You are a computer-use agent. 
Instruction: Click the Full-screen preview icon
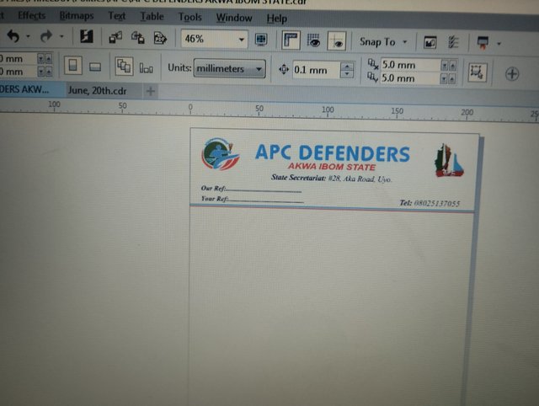(261, 40)
